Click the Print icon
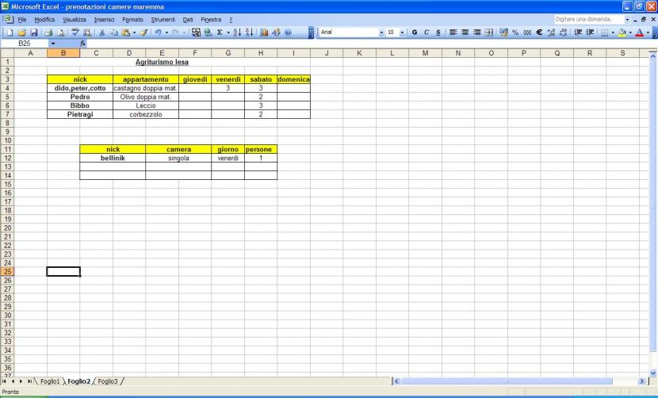658x398 pixels. [x=49, y=33]
